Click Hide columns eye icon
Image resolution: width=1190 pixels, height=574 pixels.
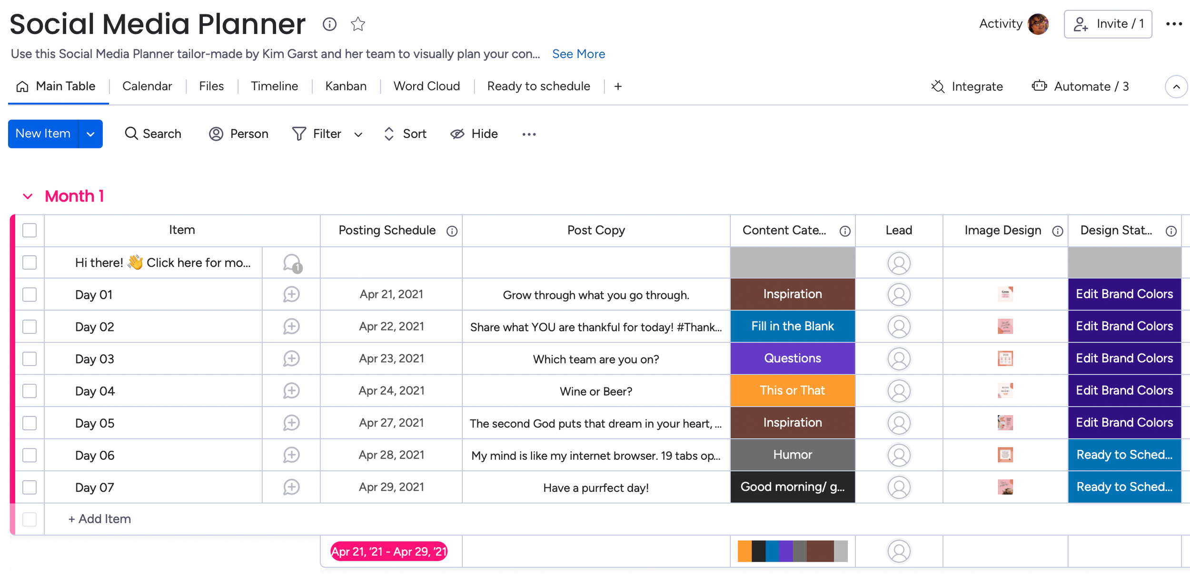(x=457, y=134)
